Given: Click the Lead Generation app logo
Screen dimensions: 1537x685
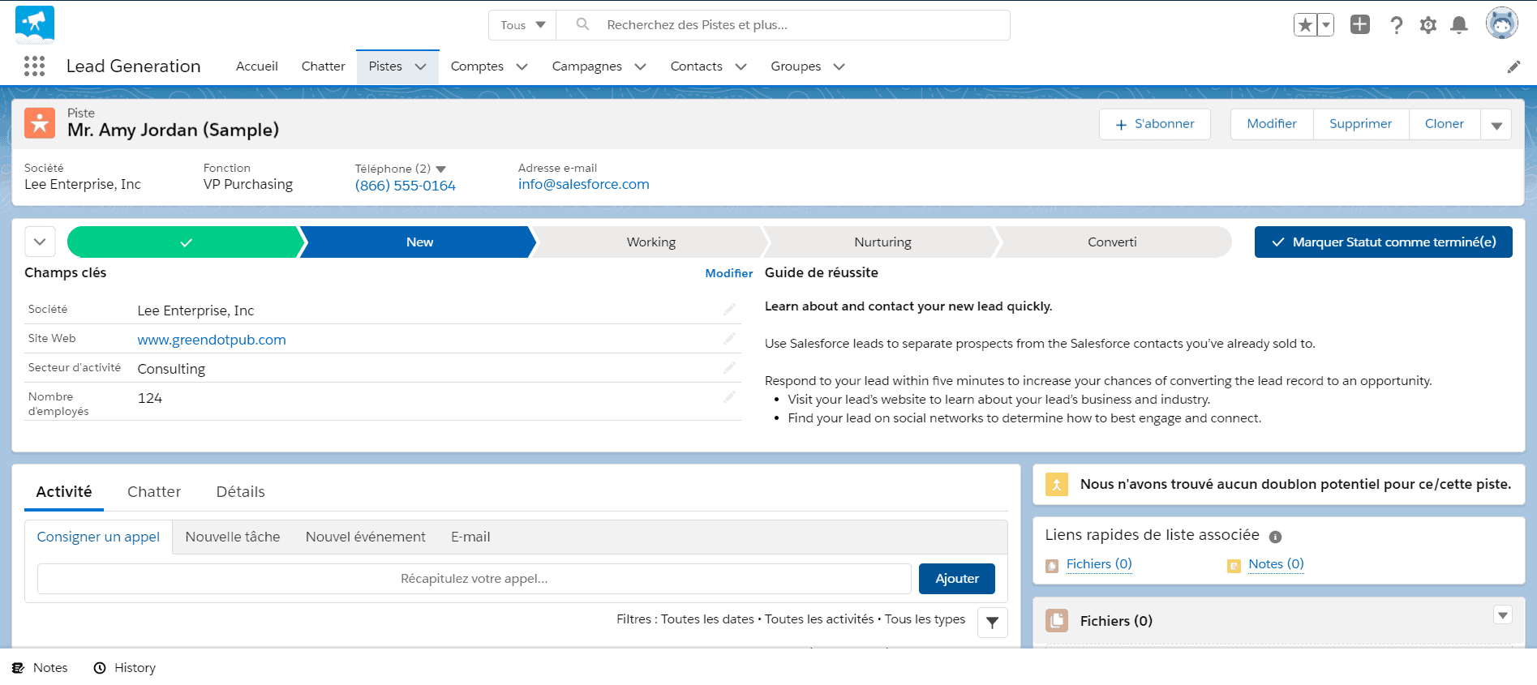Looking at the screenshot, I should coord(35,24).
